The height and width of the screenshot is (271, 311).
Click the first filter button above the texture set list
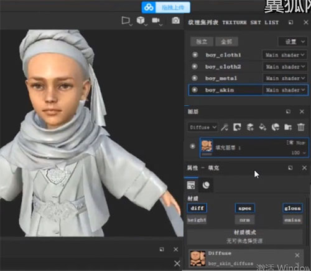[202, 42]
